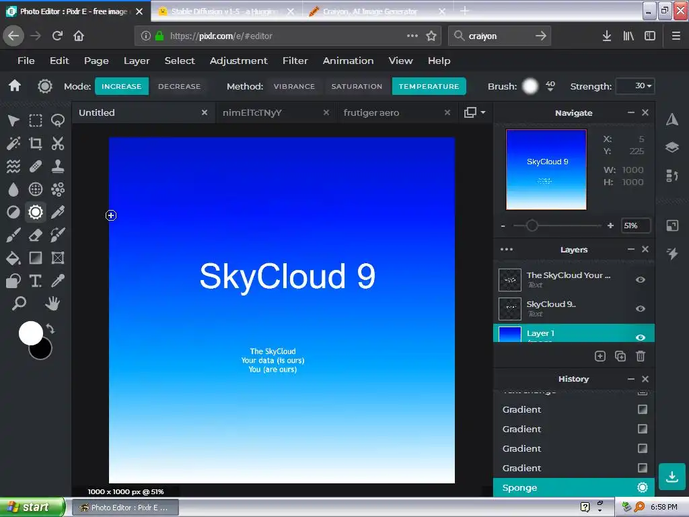Viewport: 689px width, 517px height.
Task: Open the document windows arrange dropdown
Action: click(474, 112)
